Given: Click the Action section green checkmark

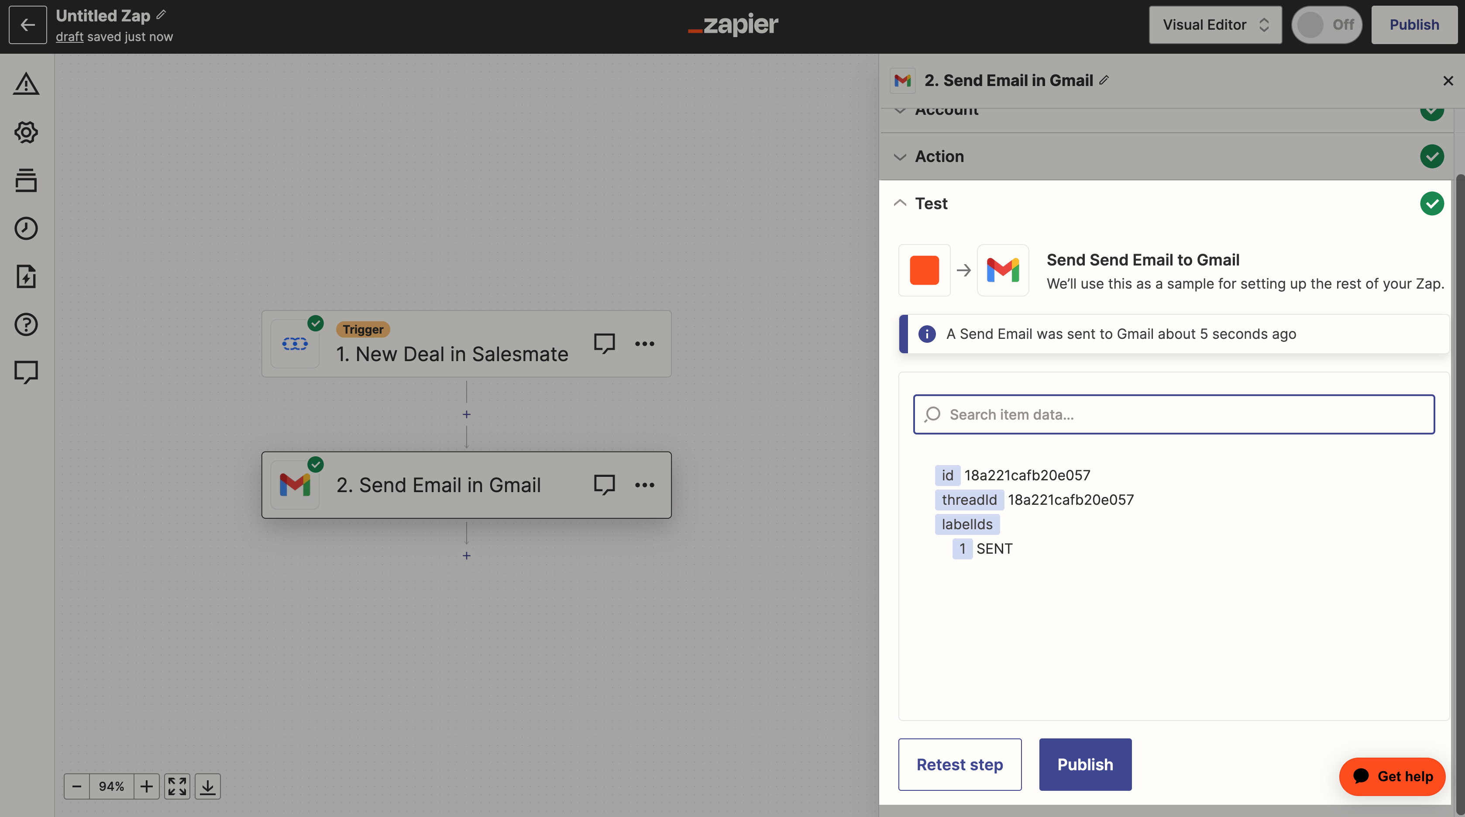Looking at the screenshot, I should (1431, 156).
